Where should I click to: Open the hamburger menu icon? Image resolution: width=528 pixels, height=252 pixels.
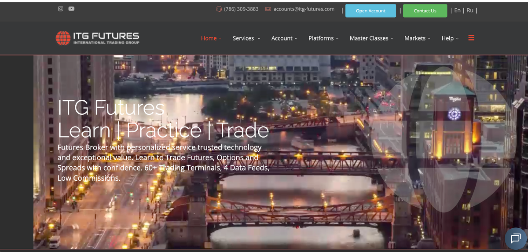coord(471,38)
